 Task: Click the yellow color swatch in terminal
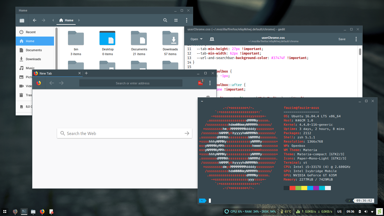coord(304,188)
